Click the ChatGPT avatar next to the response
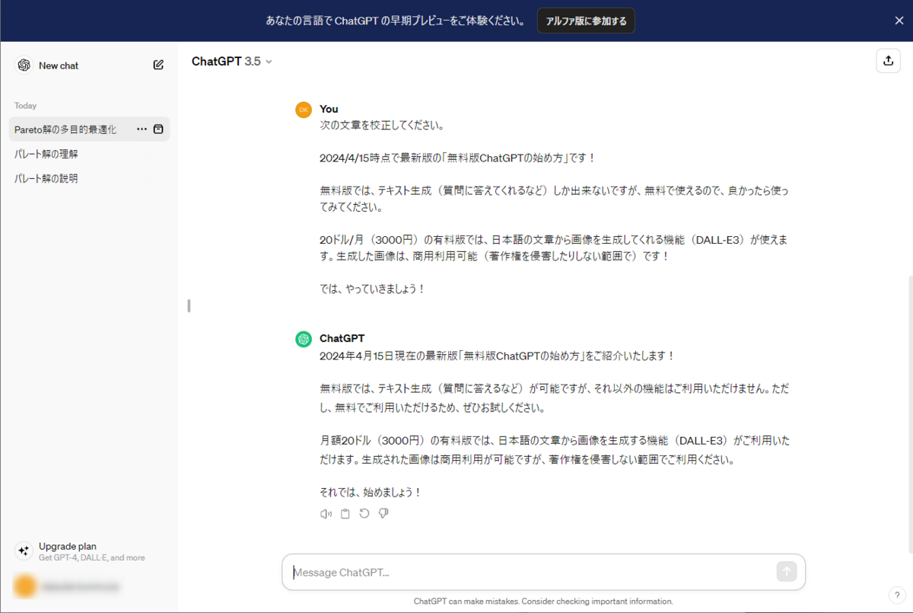 304,339
